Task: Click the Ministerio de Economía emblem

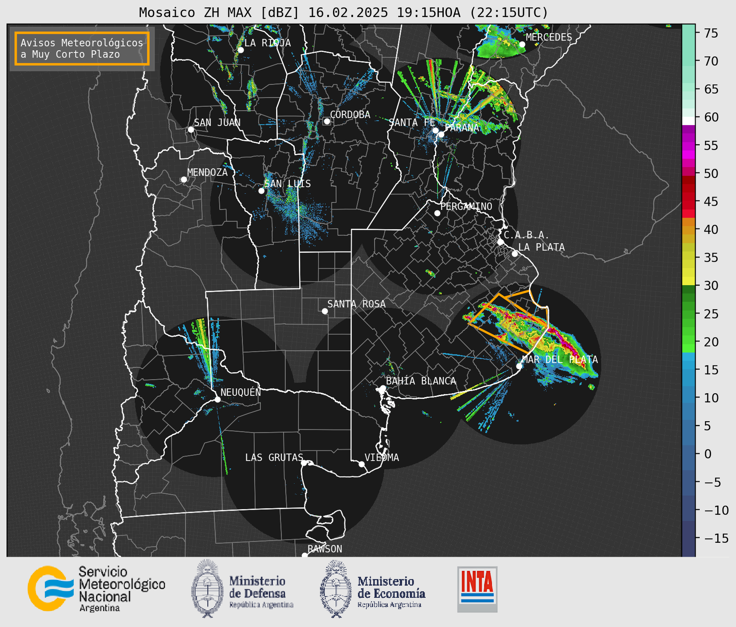Action: (x=335, y=589)
